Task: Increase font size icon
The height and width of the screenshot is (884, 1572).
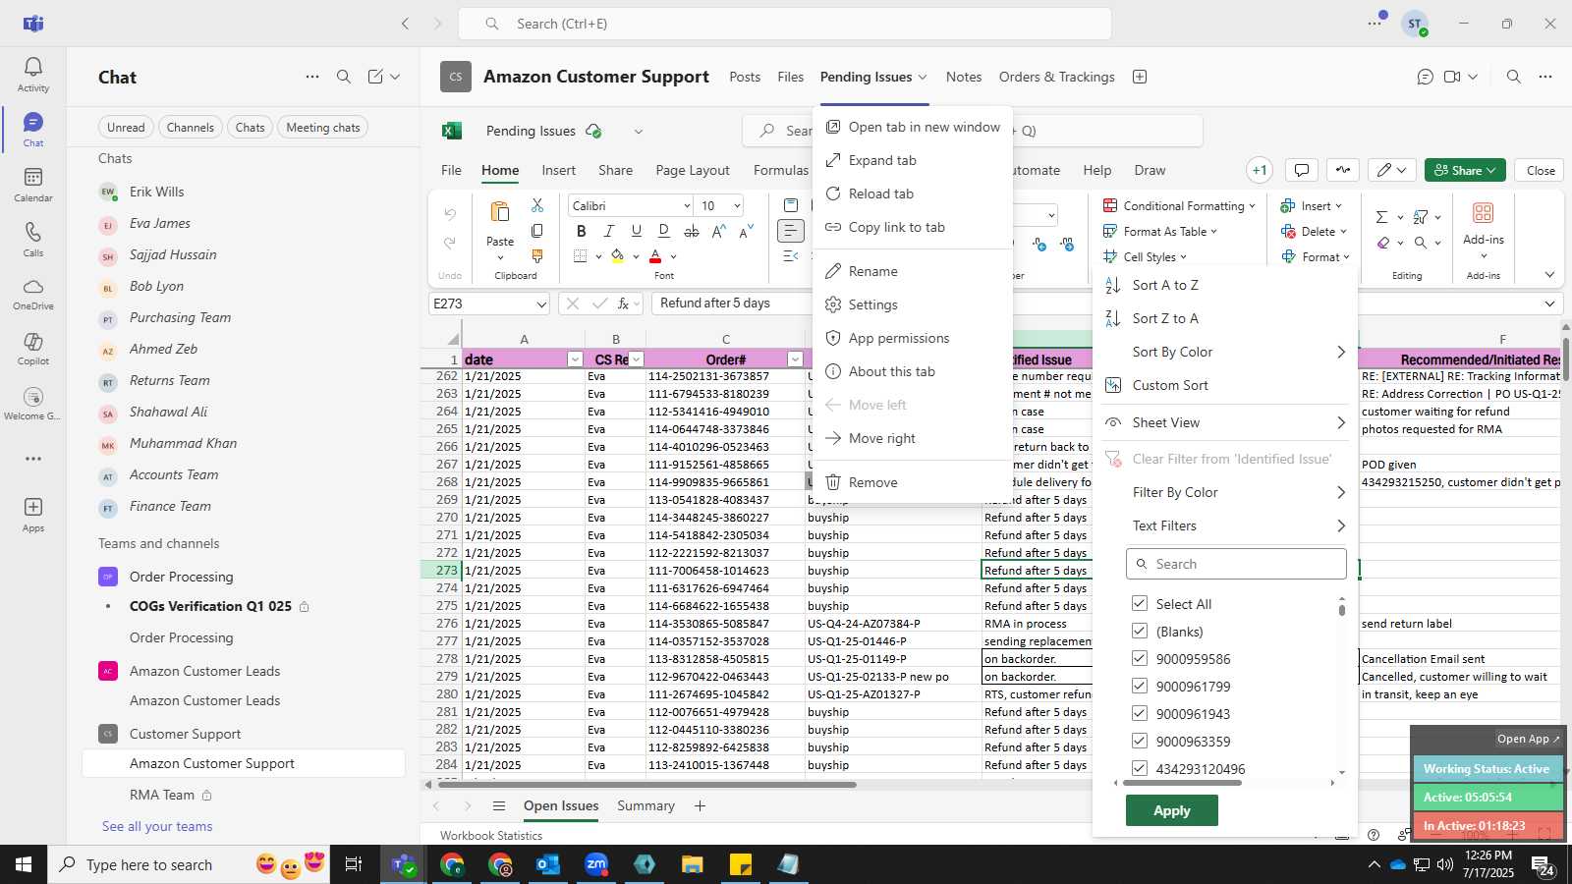Action: click(x=718, y=231)
